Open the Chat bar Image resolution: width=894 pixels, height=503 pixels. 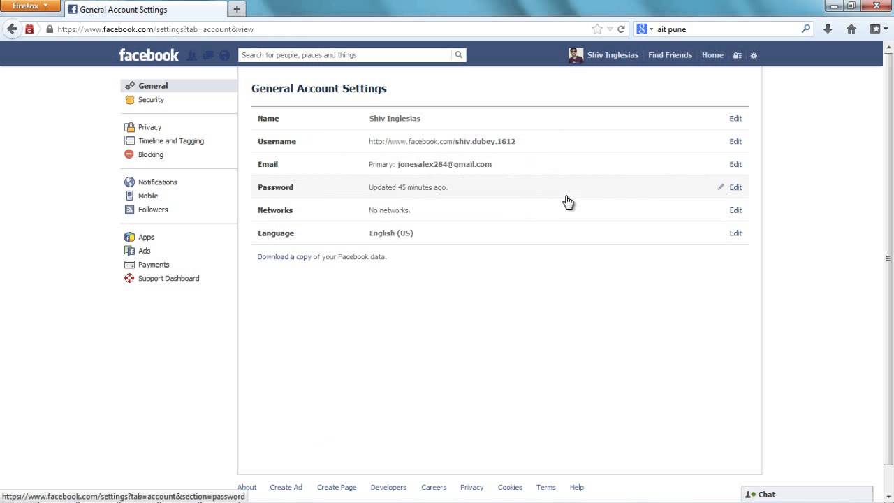(807, 495)
